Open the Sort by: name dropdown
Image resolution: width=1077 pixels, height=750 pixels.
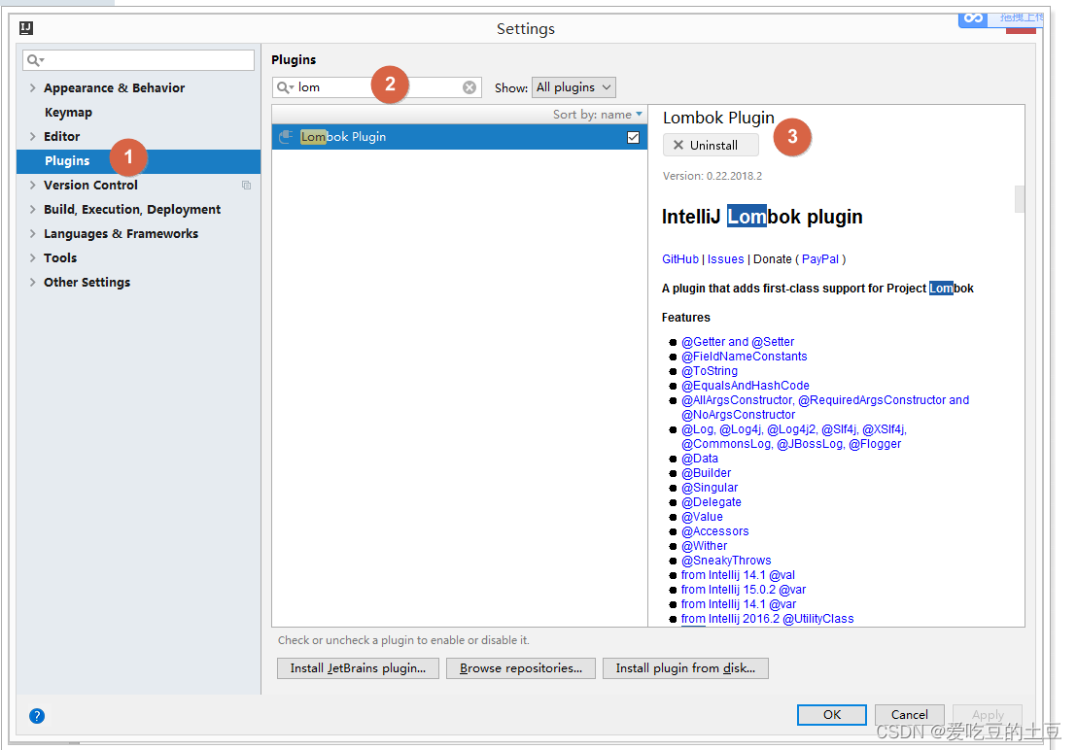598,114
